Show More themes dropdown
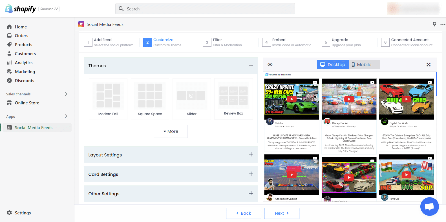The width and height of the screenshot is (446, 222). 171,131
